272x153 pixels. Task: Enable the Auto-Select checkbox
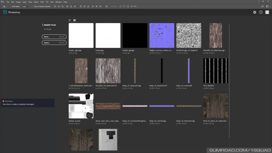pos(11,6)
